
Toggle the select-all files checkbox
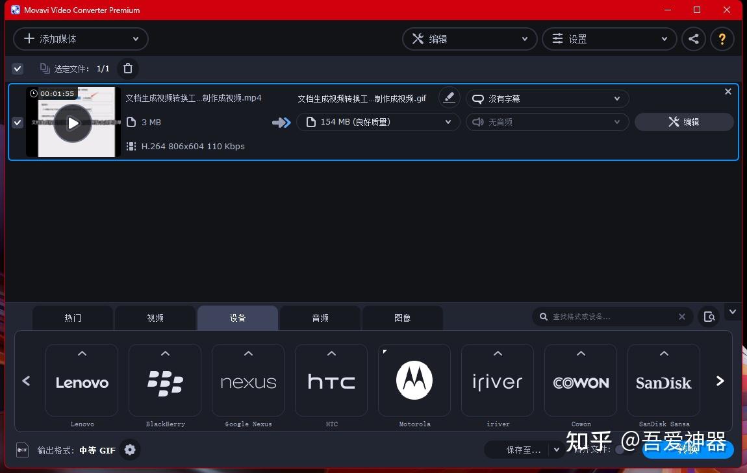click(18, 69)
